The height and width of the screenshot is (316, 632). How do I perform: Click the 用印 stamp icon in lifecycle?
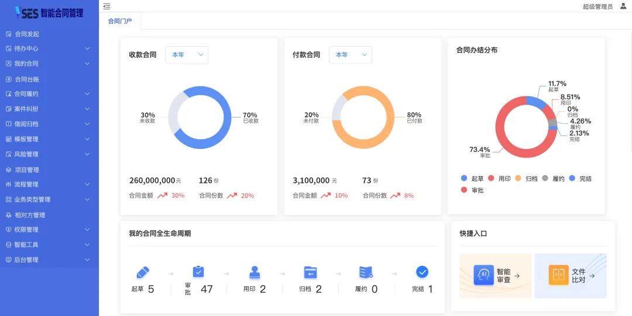point(255,273)
